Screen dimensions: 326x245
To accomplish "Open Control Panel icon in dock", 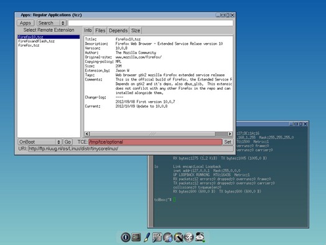I will (x=157, y=237).
